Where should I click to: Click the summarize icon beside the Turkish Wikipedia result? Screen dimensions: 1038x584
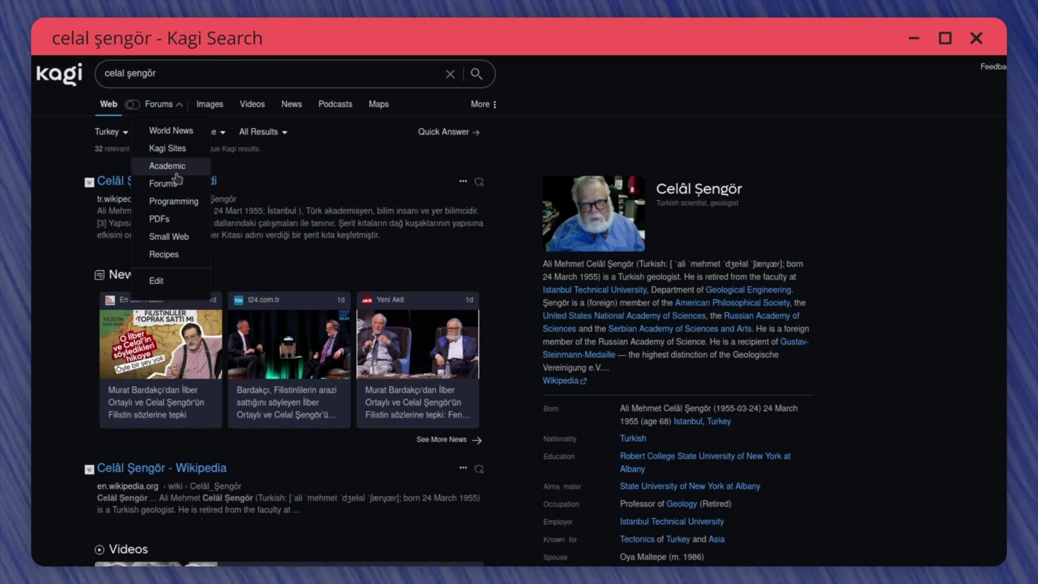(479, 182)
